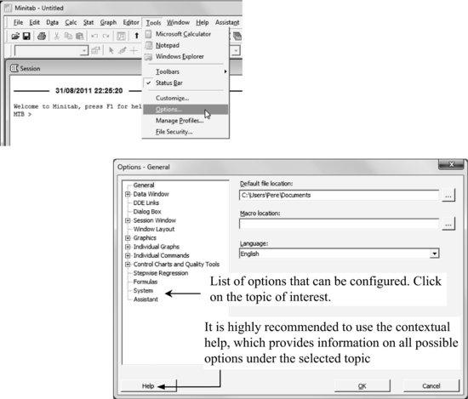Expand the Data Window tree node
This screenshot has width=468, height=399.
(x=128, y=194)
